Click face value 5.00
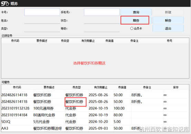 (x=117, y=122)
